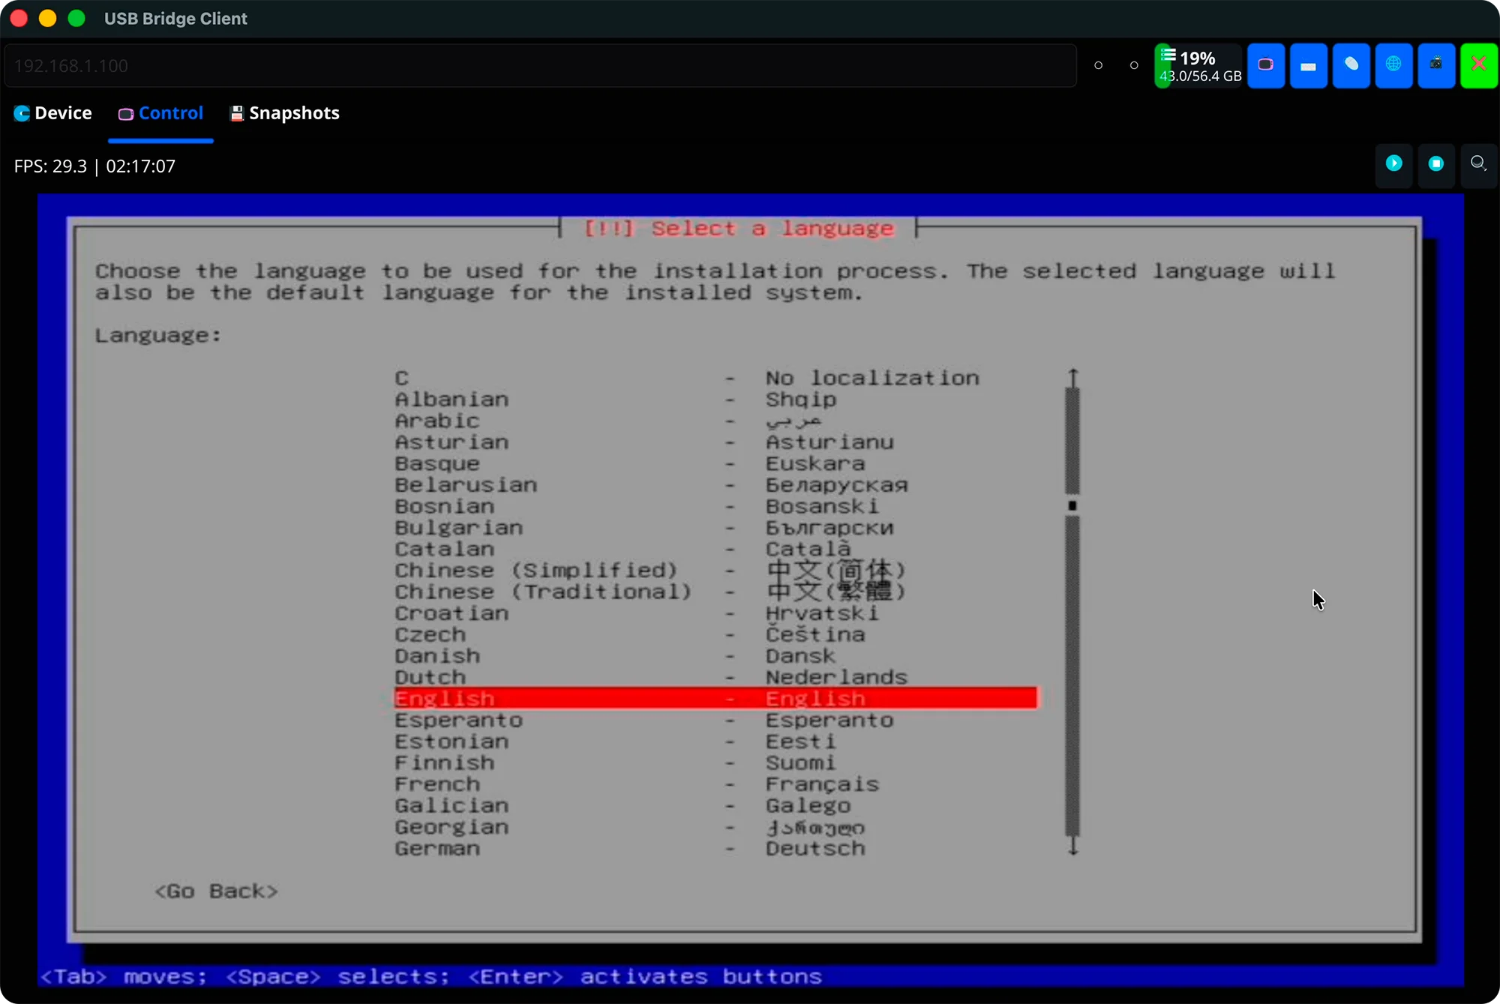Click the Go Back button in the installer
The image size is (1500, 1004).
pyautogui.click(x=216, y=892)
